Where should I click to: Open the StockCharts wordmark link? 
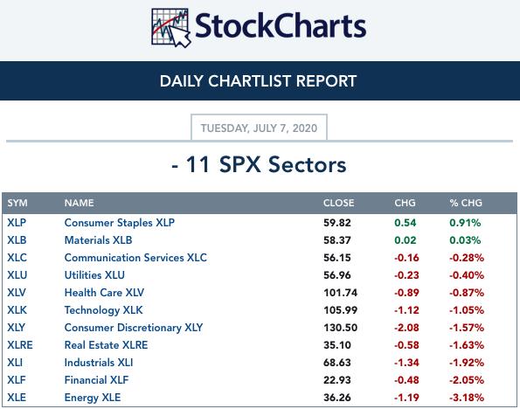point(281,25)
